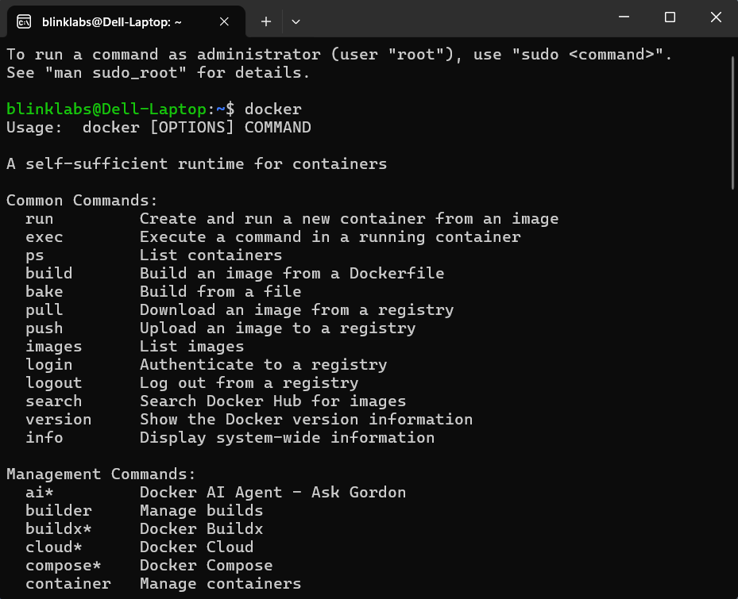The image size is (738, 599).
Task: Click the 'run' command in Common Commands
Action: click(39, 218)
